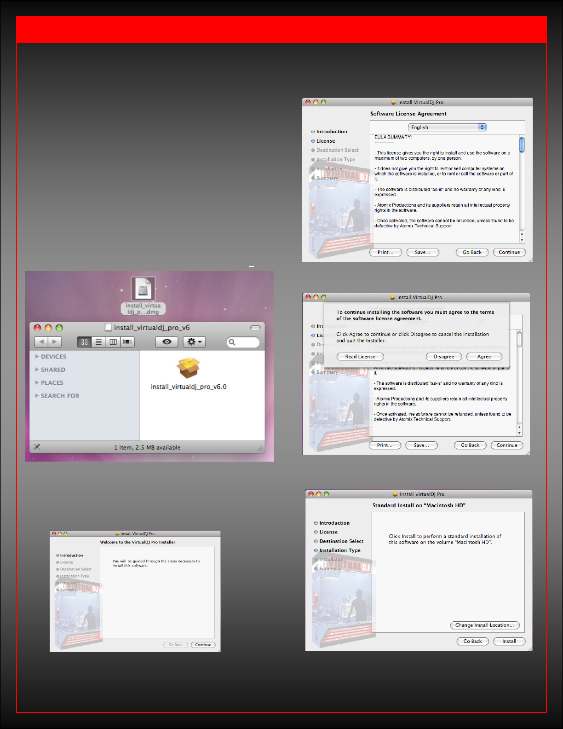Viewport: 563px width, 729px height.
Task: Click Go Back in the License Agreement window
Action: pyautogui.click(x=472, y=252)
